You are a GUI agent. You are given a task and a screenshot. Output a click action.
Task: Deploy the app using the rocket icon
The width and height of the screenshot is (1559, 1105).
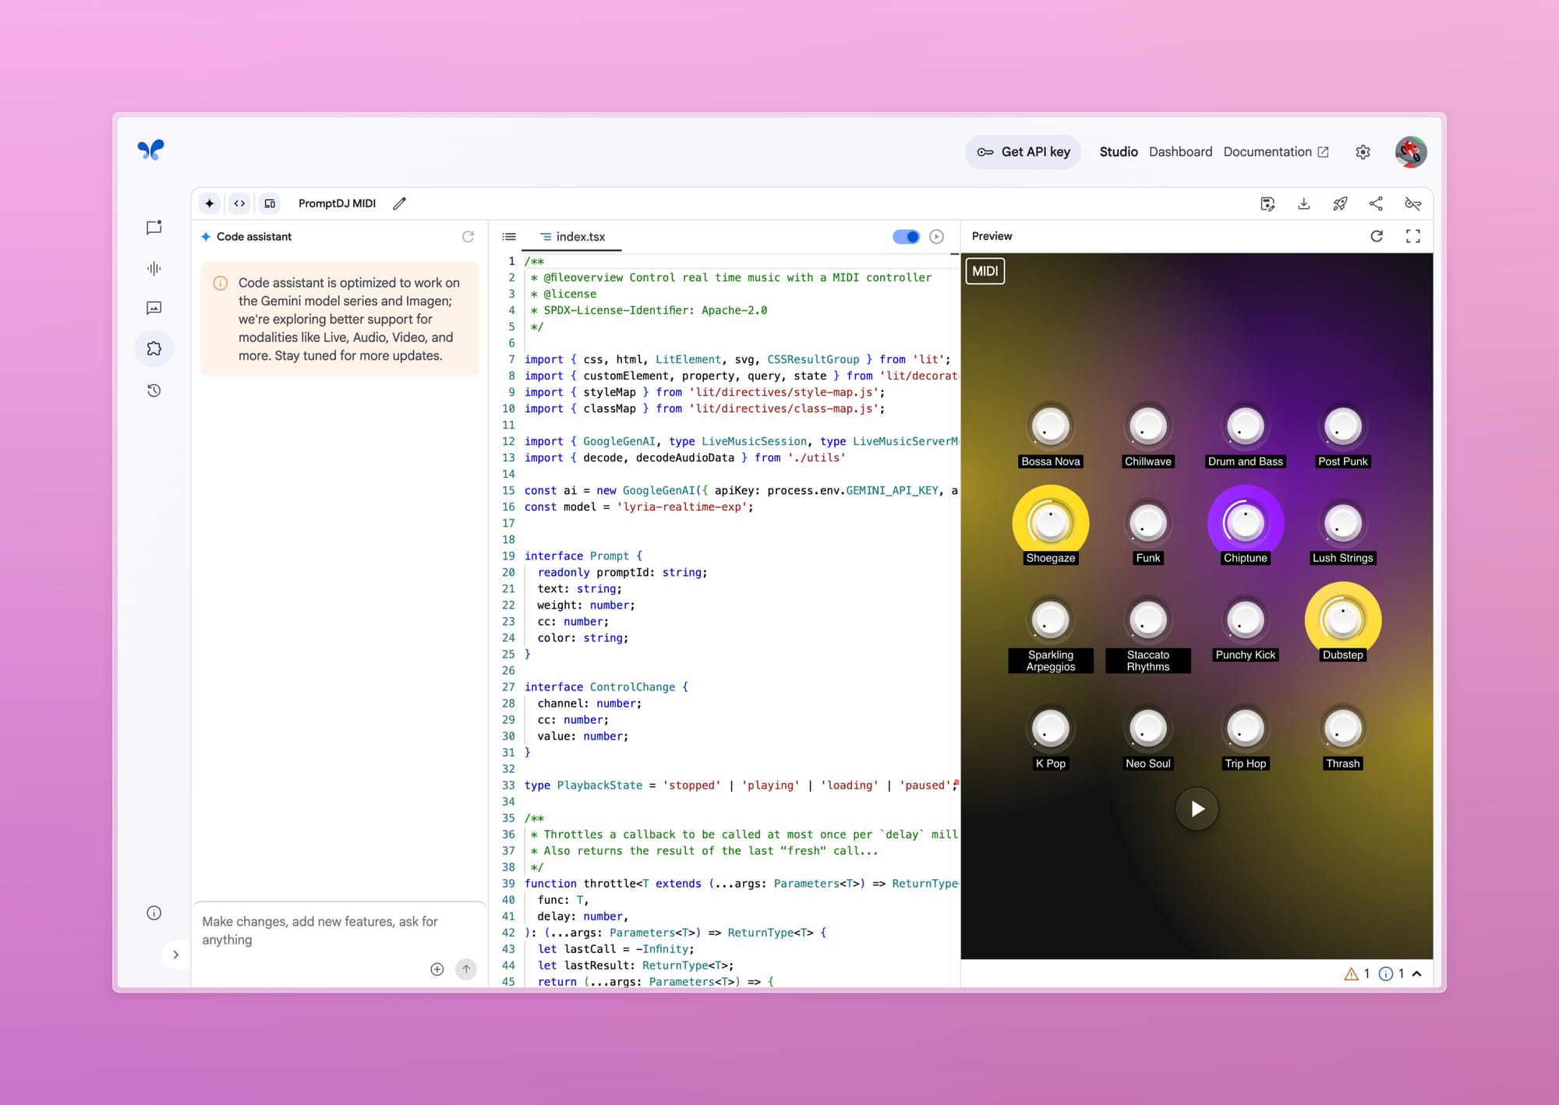(1340, 203)
